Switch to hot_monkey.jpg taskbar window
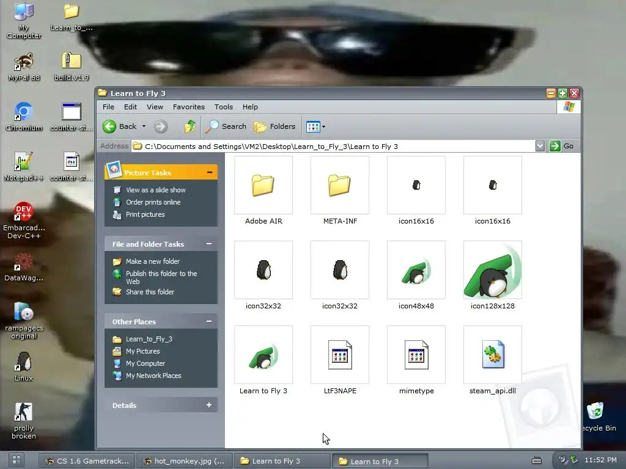The width and height of the screenshot is (626, 469). 185,460
